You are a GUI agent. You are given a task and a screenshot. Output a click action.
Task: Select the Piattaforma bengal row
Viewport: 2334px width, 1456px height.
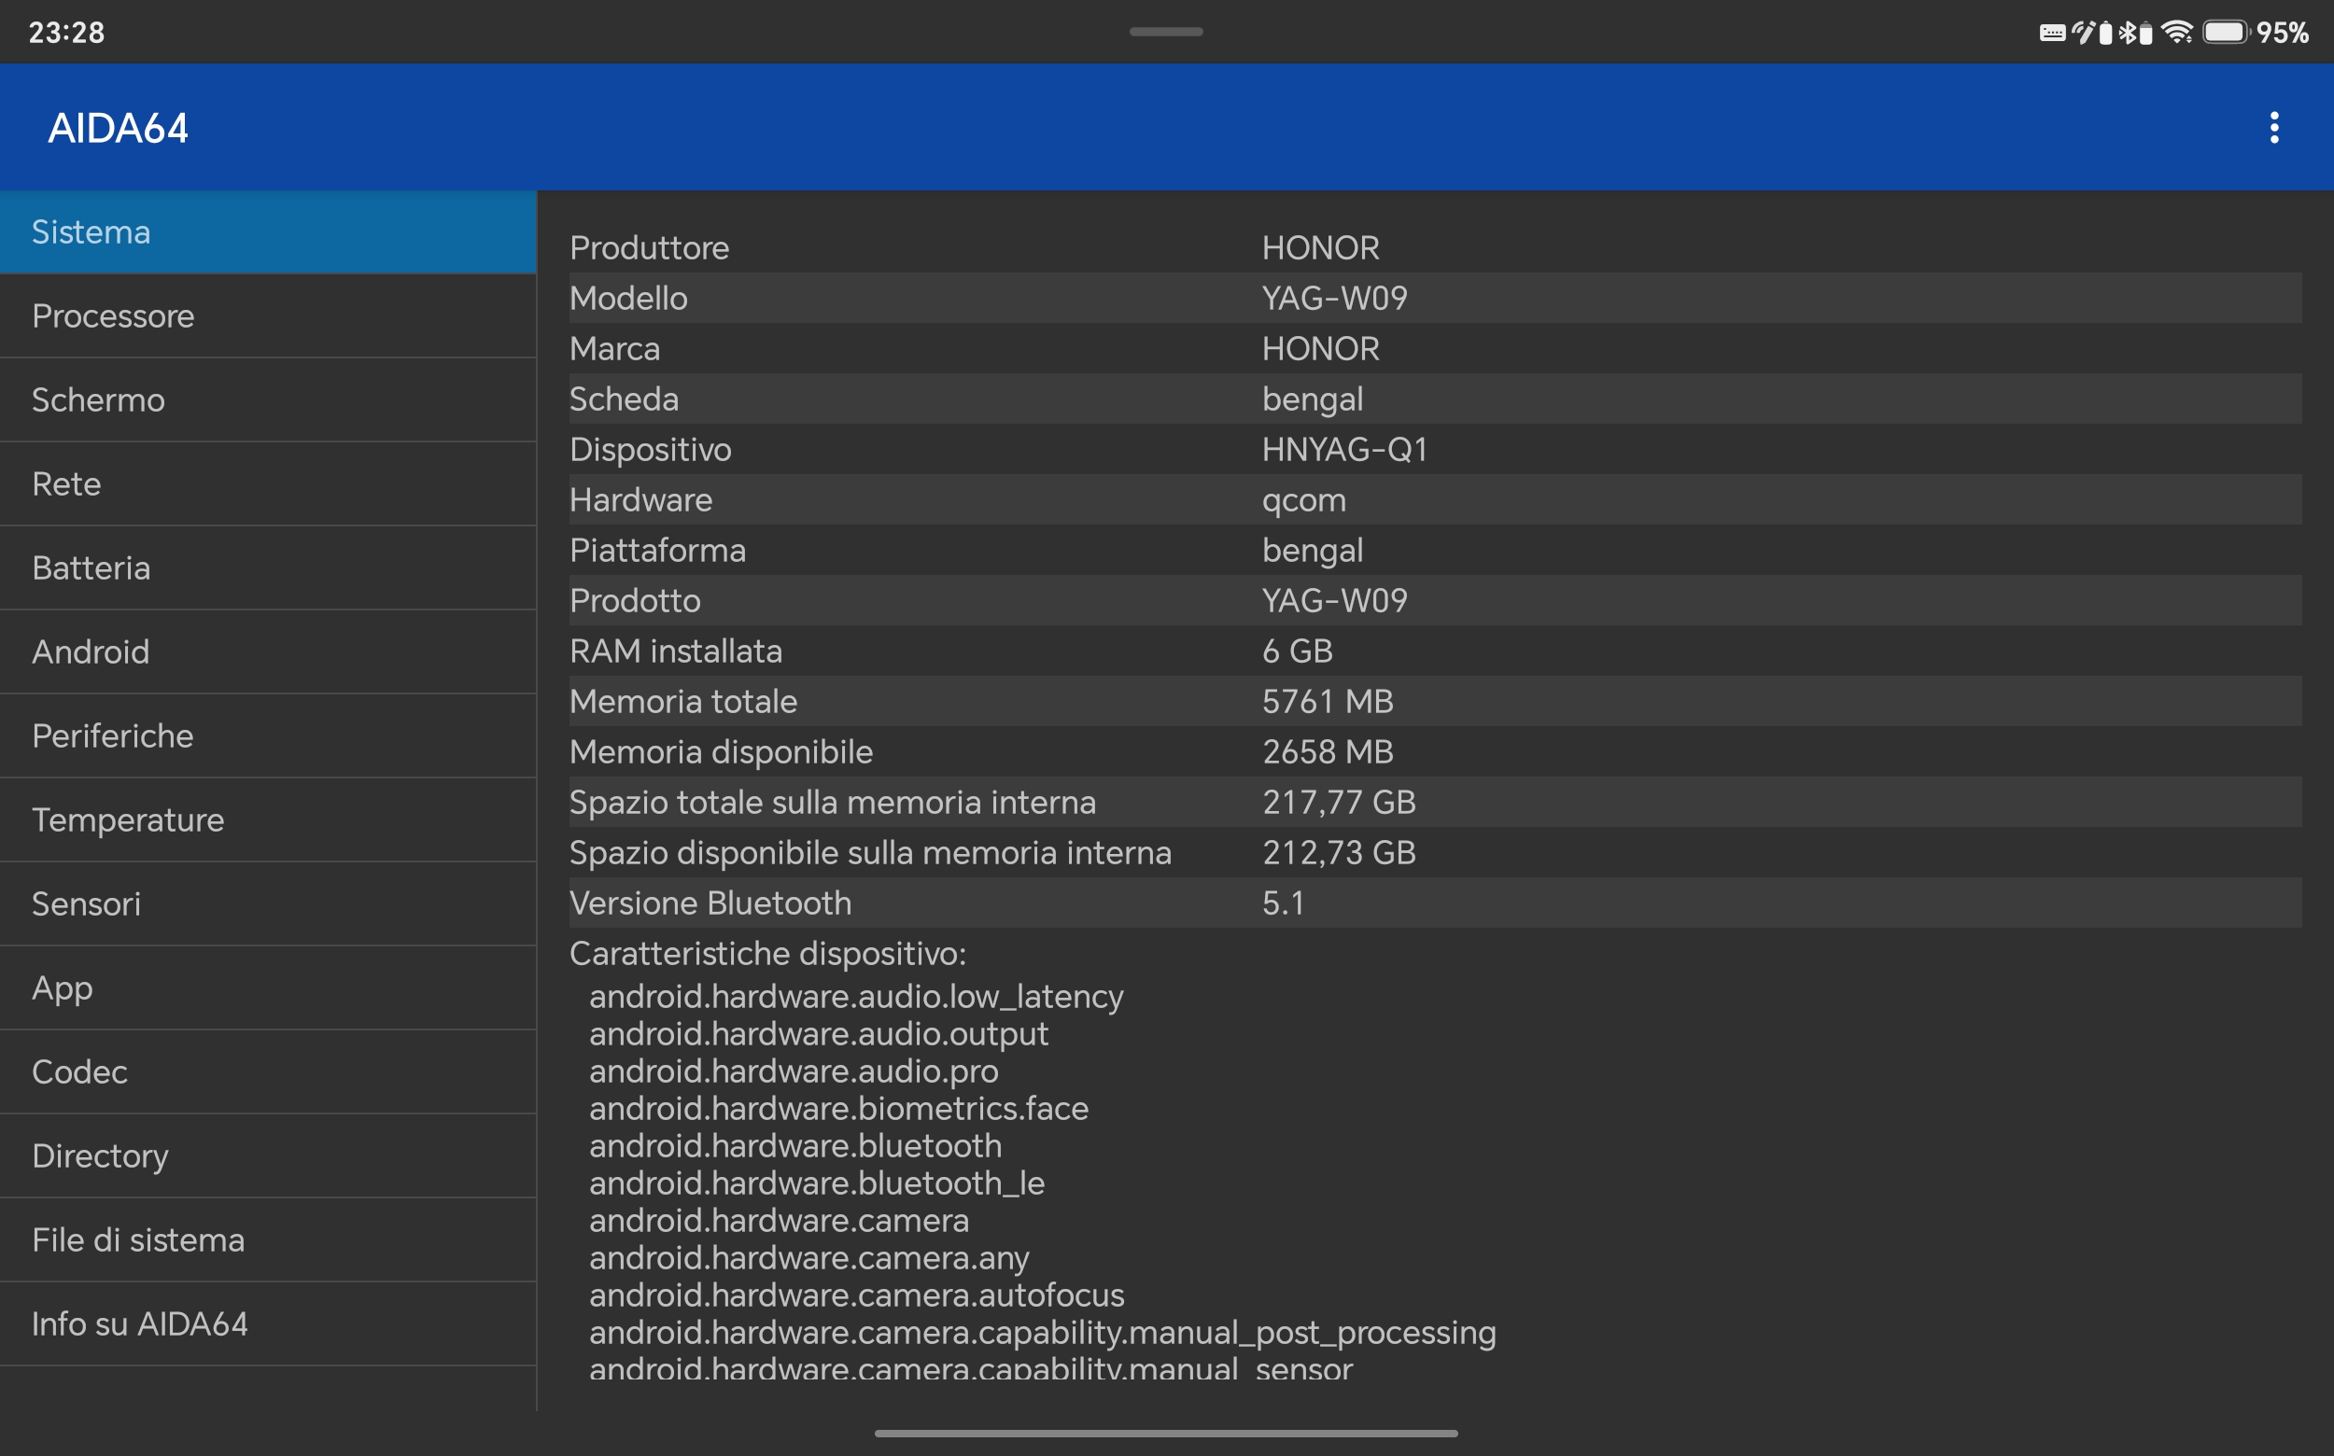[1435, 550]
